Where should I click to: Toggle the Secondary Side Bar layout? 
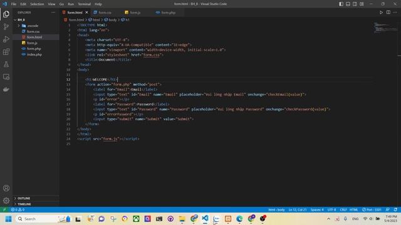click(355, 4)
